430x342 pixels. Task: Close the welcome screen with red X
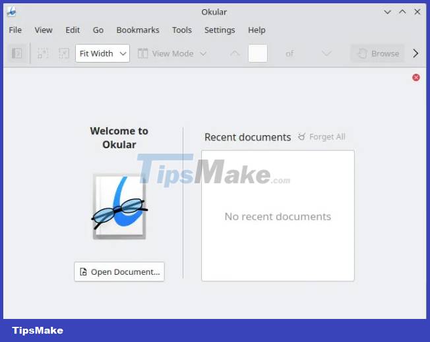tap(416, 78)
